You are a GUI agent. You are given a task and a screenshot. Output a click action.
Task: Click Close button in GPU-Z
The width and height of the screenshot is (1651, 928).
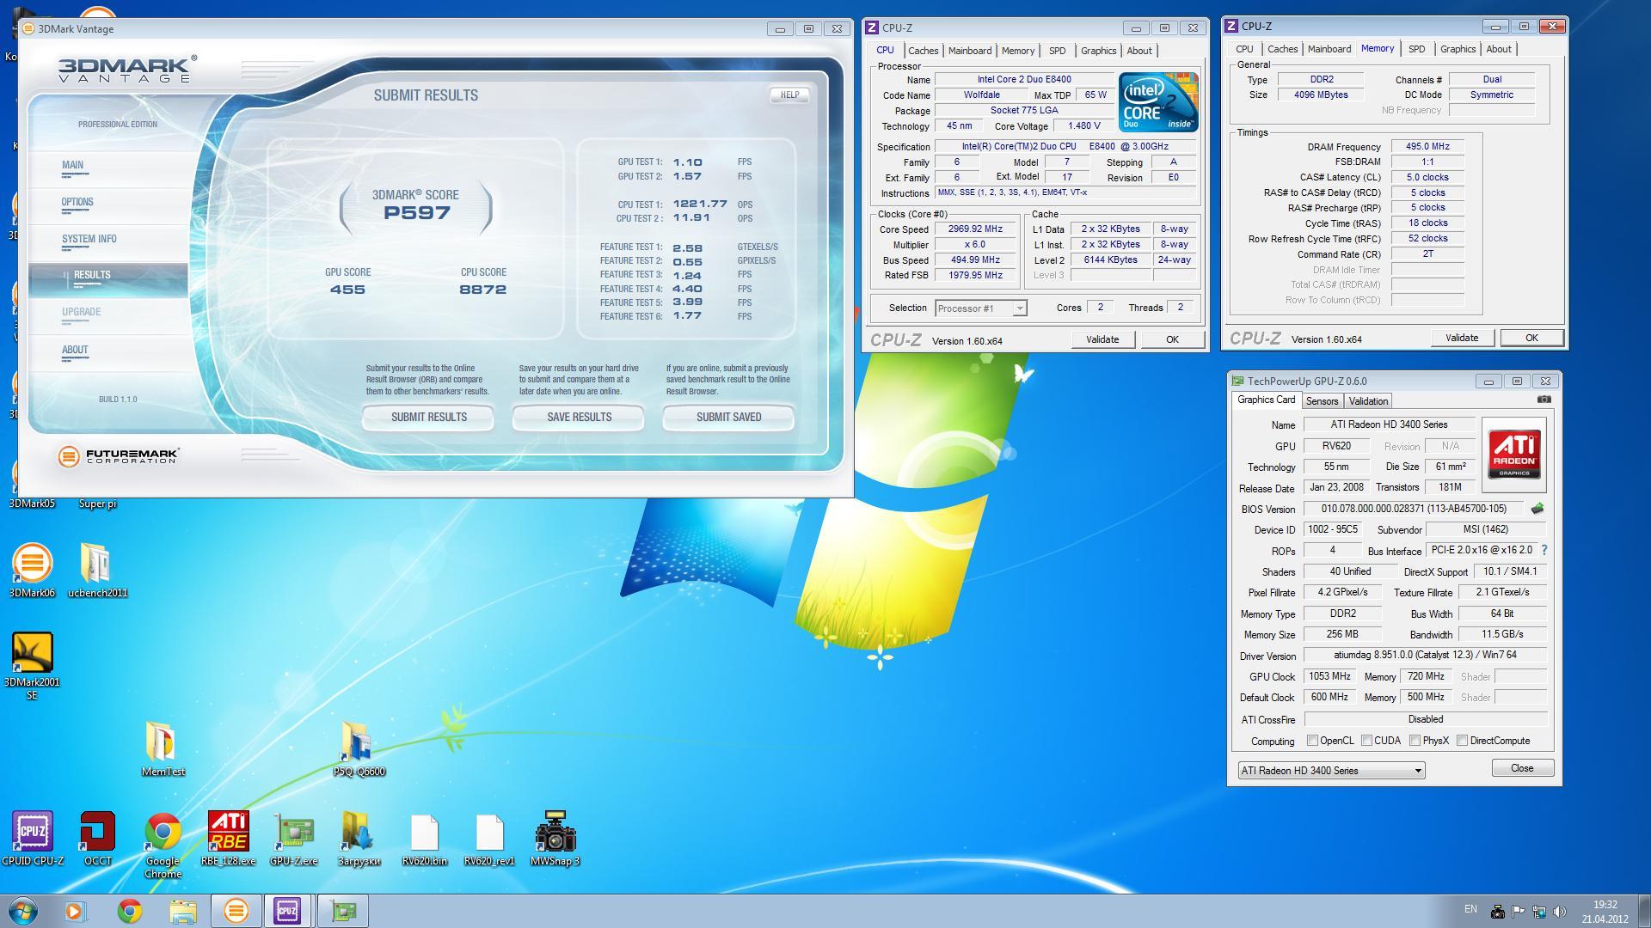click(x=1522, y=768)
